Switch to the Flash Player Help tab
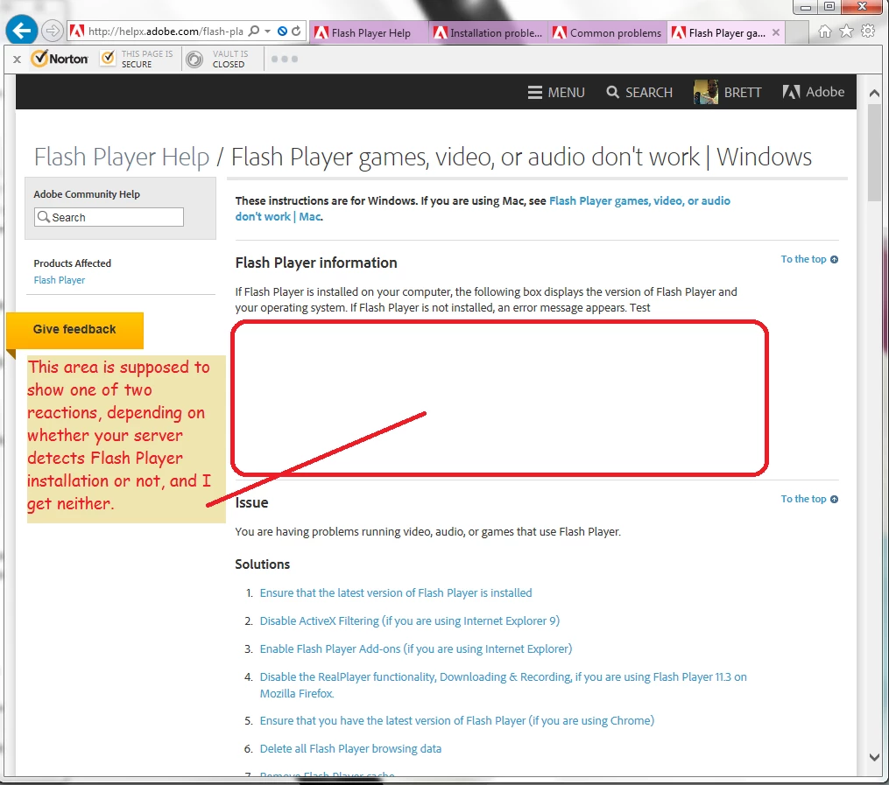This screenshot has width=889, height=785. (x=369, y=33)
